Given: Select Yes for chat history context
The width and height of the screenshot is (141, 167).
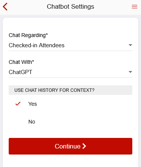Looking at the screenshot, I should [70, 104].
